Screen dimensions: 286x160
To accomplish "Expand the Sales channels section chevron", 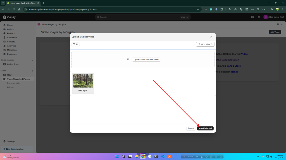I will [x=32, y=60].
